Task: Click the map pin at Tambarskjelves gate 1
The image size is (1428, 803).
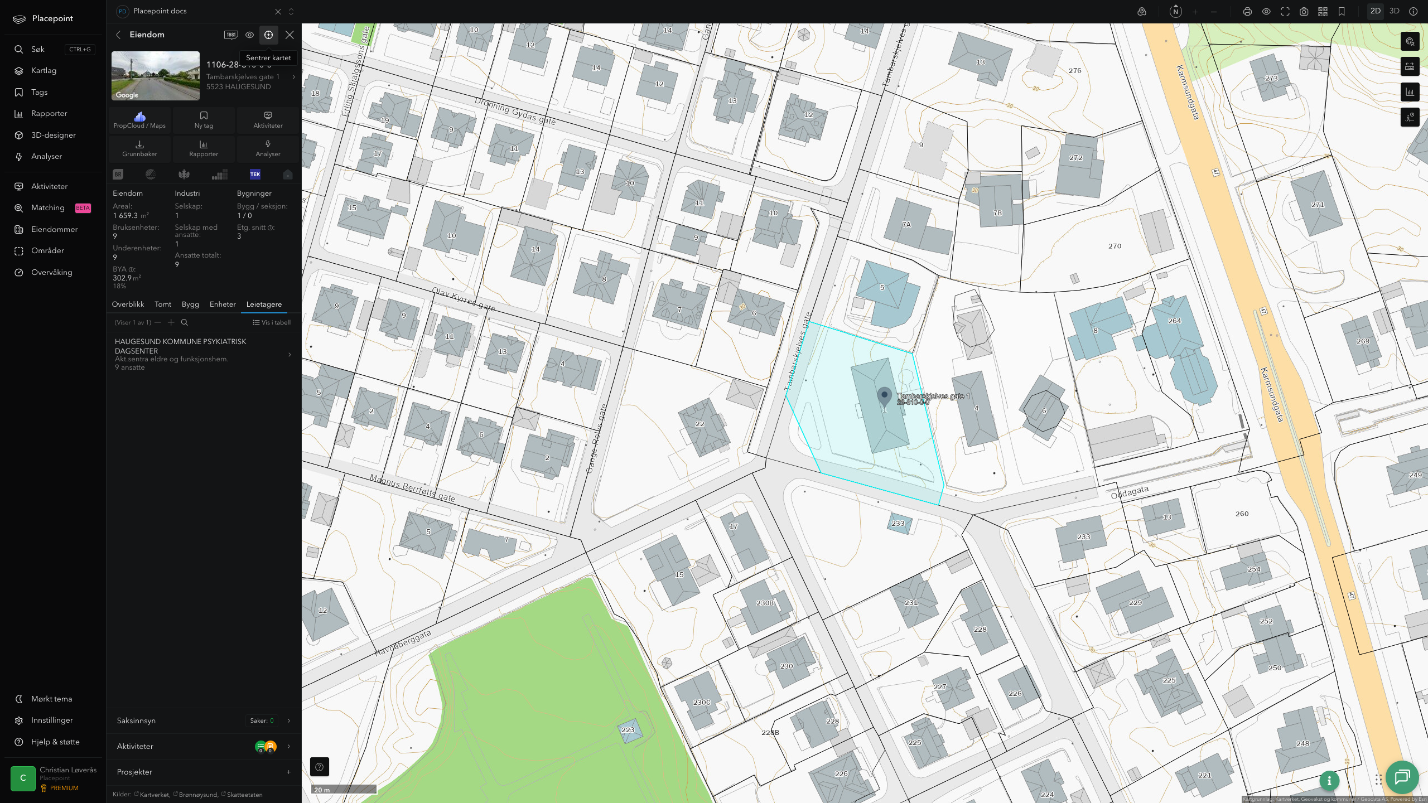Action: pos(884,396)
